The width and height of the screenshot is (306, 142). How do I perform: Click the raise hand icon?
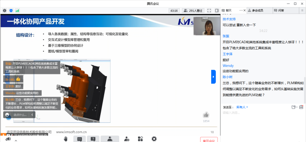pyautogui.click(x=66, y=139)
